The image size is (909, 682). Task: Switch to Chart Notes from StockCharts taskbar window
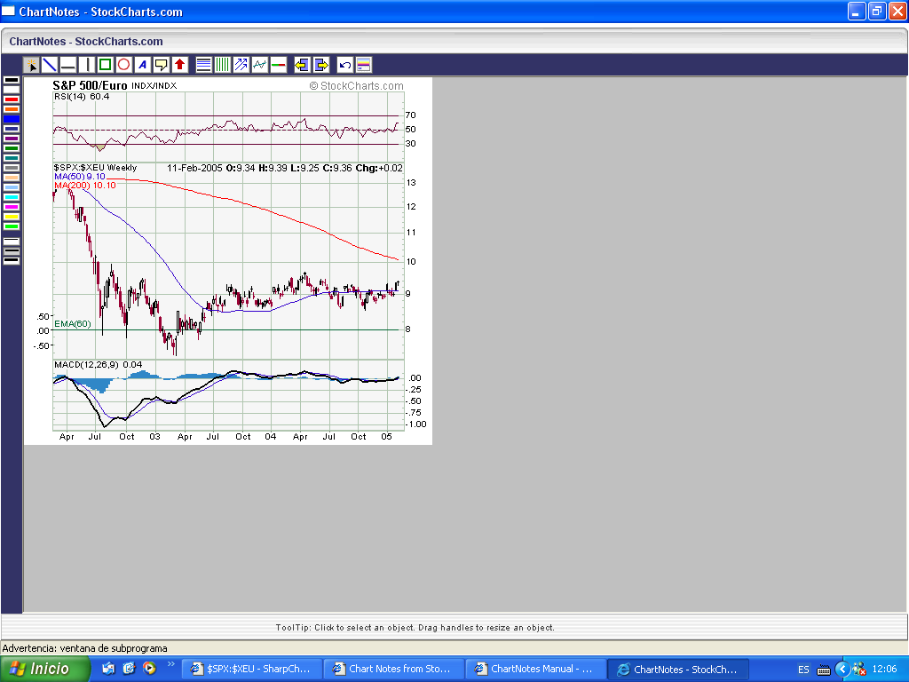pos(394,669)
